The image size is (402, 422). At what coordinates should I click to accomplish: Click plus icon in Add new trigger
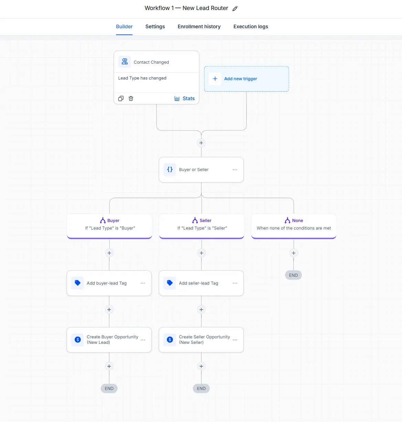point(215,78)
